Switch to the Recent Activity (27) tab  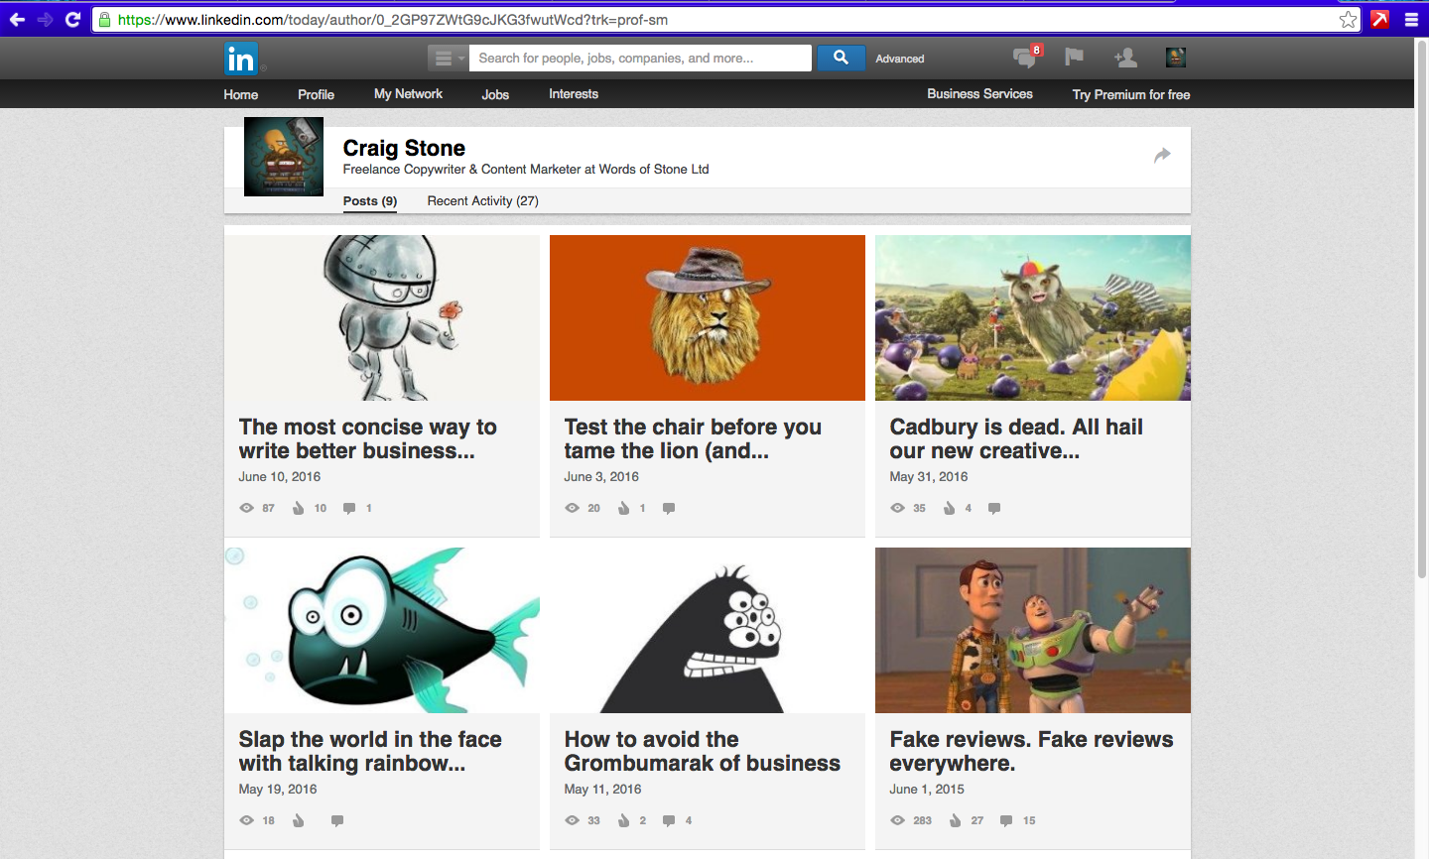click(x=482, y=200)
